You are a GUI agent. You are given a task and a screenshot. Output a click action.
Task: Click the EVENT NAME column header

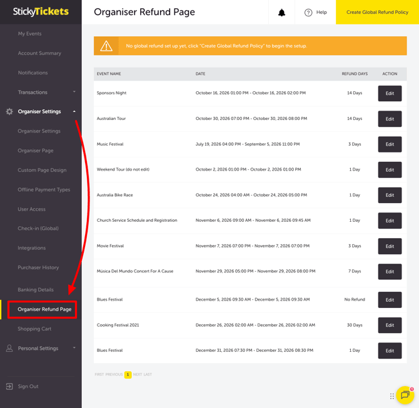coord(109,74)
